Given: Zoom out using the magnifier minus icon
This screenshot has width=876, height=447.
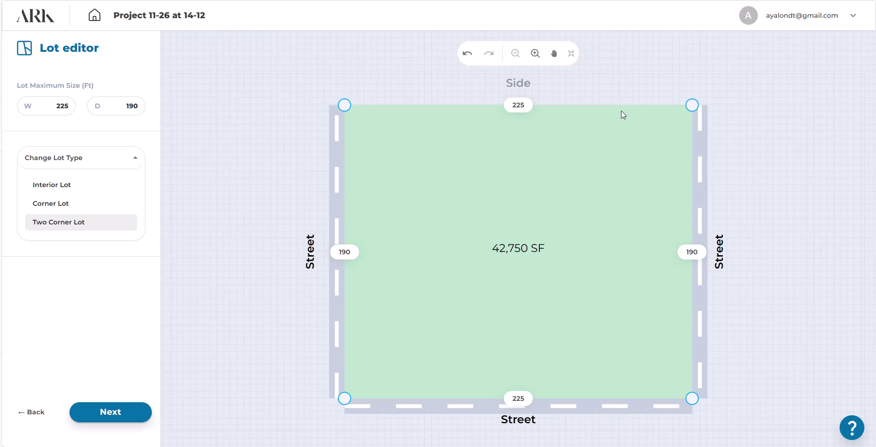Looking at the screenshot, I should 515,54.
